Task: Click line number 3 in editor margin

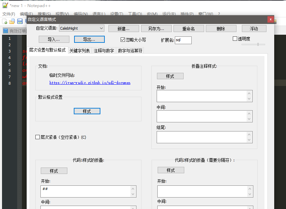Action: 9,51
